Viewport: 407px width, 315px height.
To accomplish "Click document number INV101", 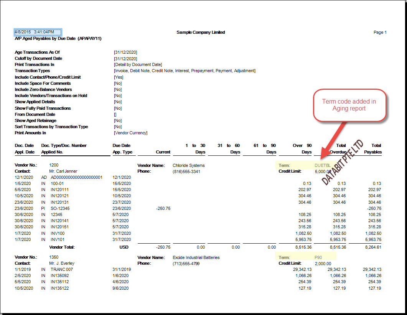I will (58, 239).
